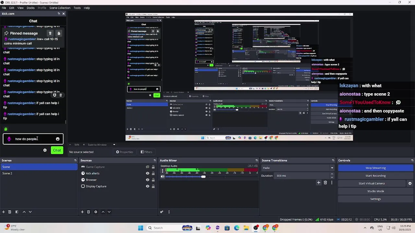Close the kick.com dock

click(x=64, y=14)
